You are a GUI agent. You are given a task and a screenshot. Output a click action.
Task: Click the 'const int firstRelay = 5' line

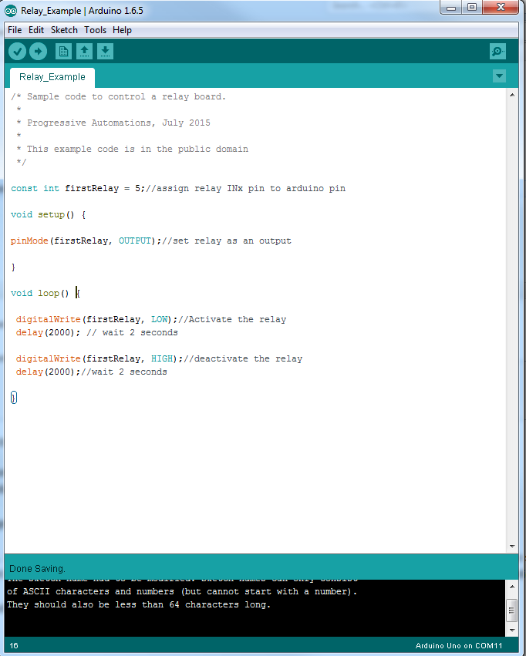[178, 189]
